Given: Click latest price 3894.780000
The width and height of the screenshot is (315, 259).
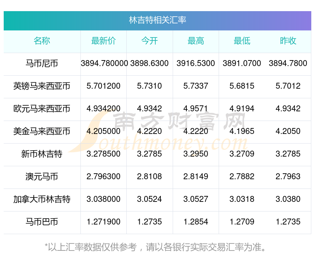Looking at the screenshot, I should (105, 63).
